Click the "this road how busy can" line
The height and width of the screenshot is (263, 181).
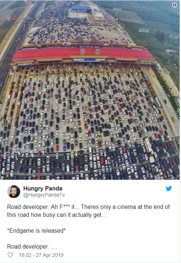tap(57, 215)
